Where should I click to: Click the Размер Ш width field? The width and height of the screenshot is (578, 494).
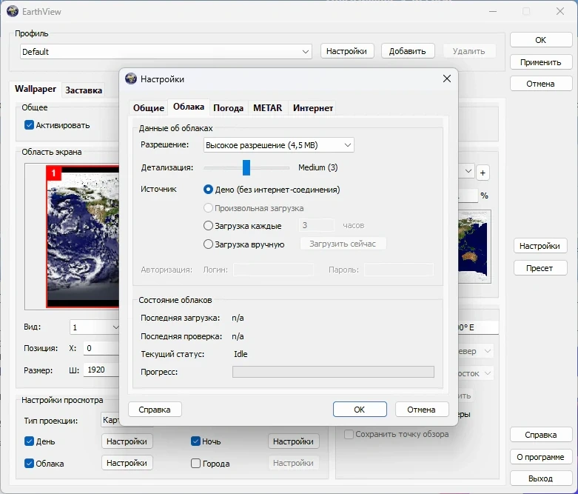click(x=101, y=370)
